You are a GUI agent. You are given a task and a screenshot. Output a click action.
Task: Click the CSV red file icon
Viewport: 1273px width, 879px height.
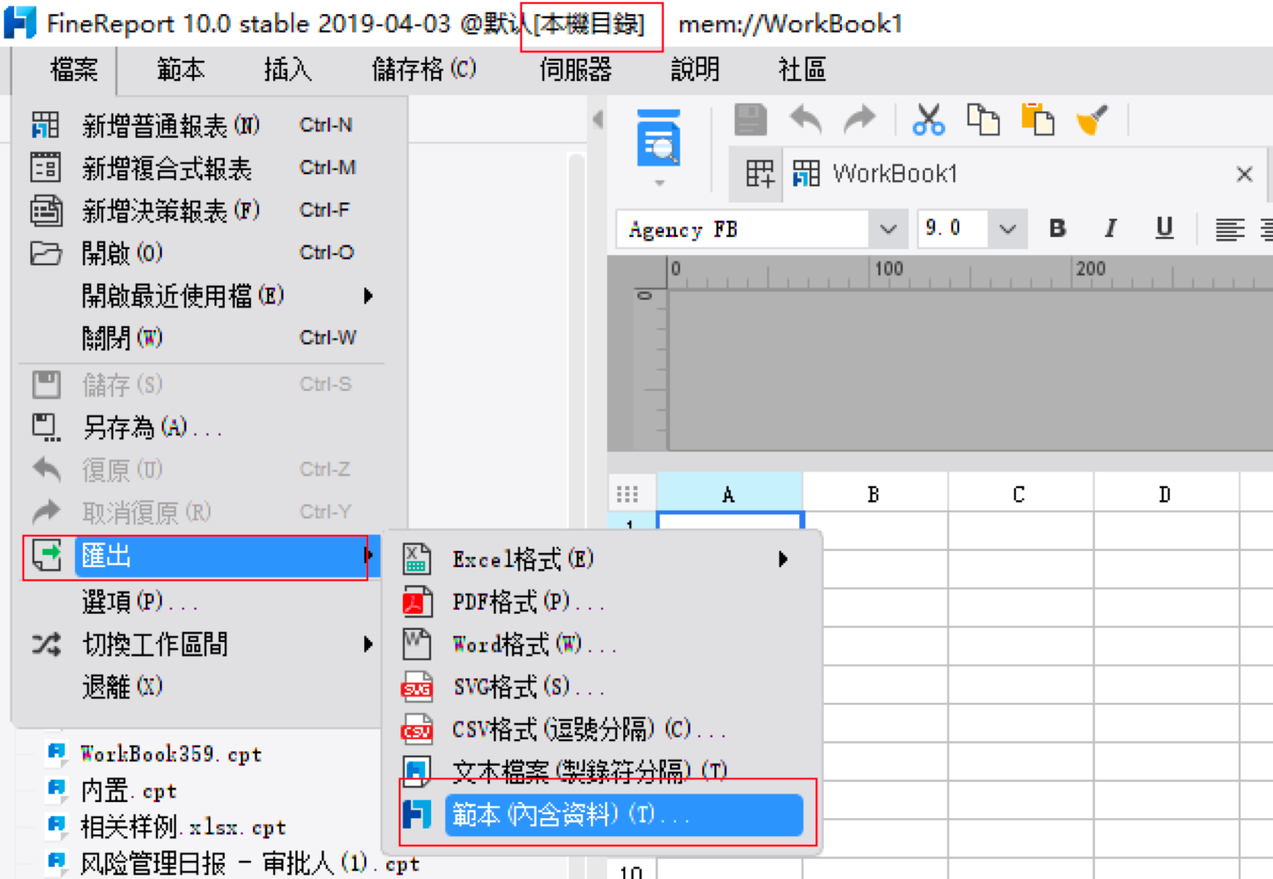coord(416,729)
